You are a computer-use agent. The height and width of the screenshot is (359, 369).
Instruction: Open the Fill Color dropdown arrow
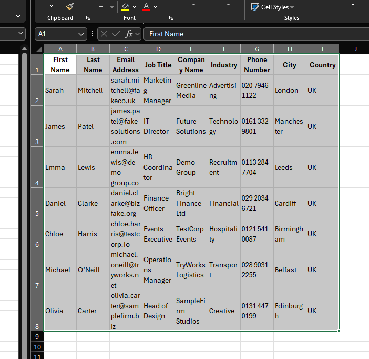[x=134, y=7]
